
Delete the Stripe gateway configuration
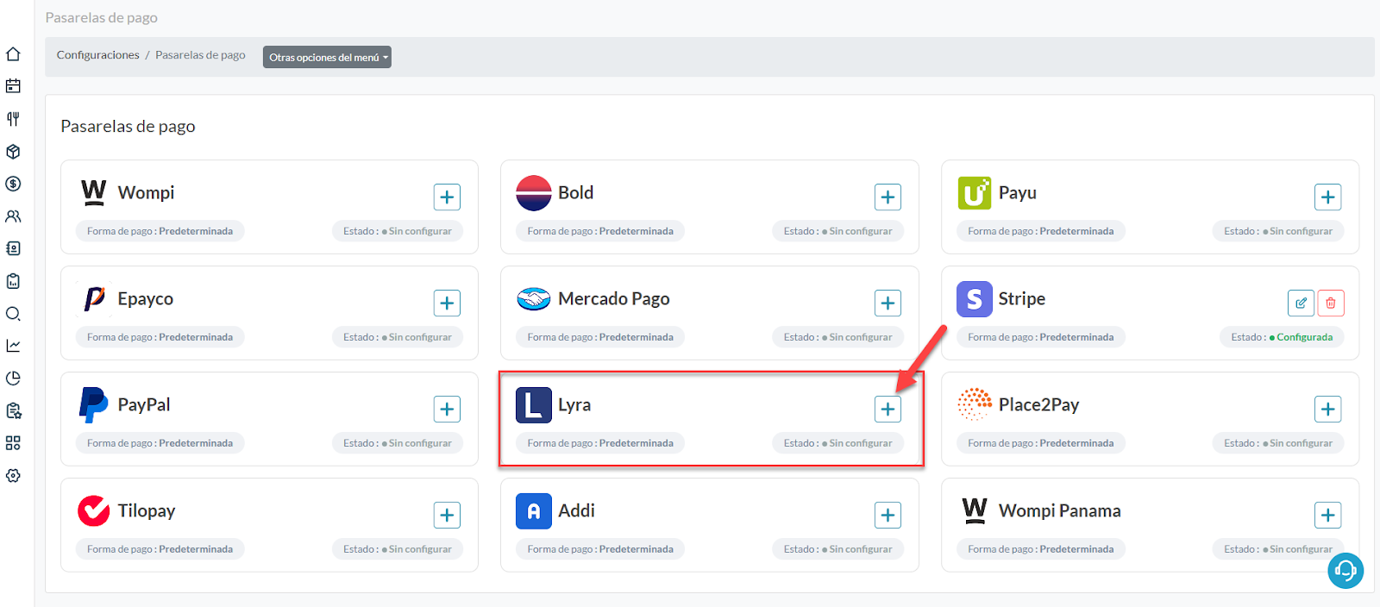coord(1331,303)
